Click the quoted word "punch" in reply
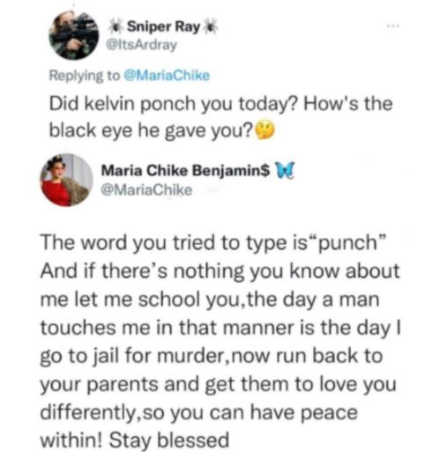439x452 pixels. click(347, 243)
